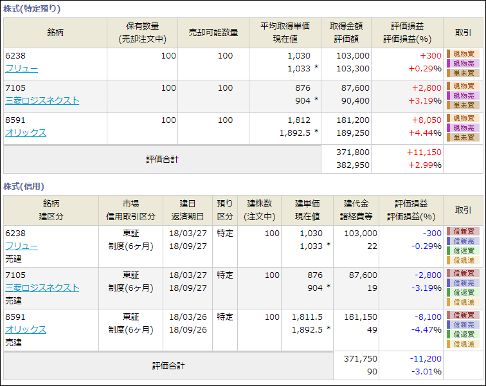Screen dimensions: 486x386
Task: Select the -2,800 margin loss value
Action: [x=428, y=275]
